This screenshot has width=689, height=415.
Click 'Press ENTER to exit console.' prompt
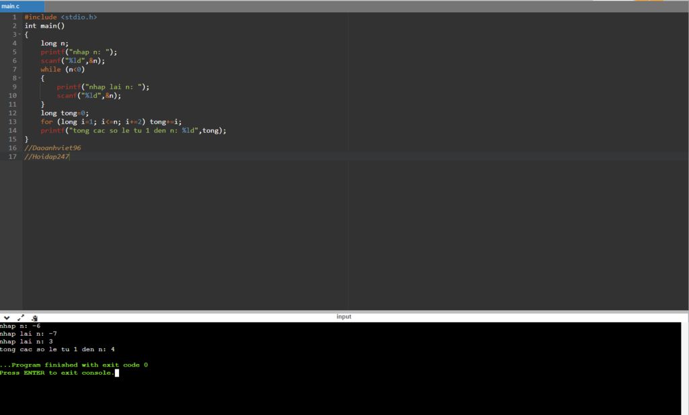57,373
